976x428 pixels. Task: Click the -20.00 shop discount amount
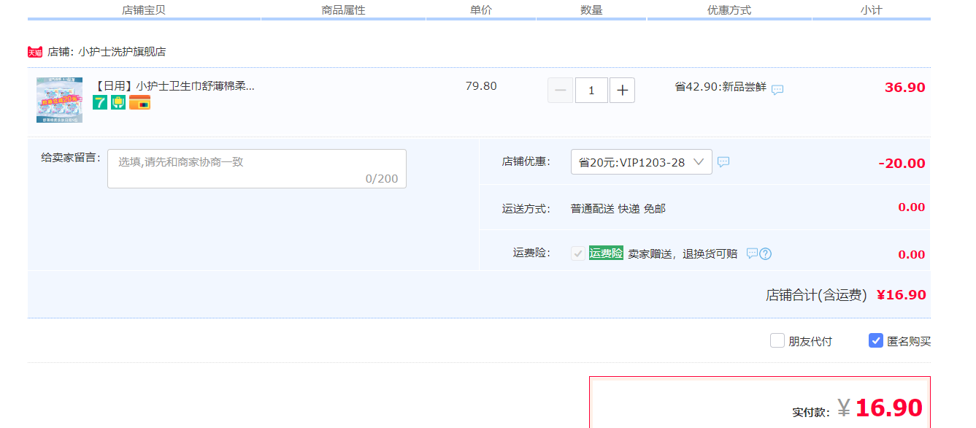coord(902,164)
